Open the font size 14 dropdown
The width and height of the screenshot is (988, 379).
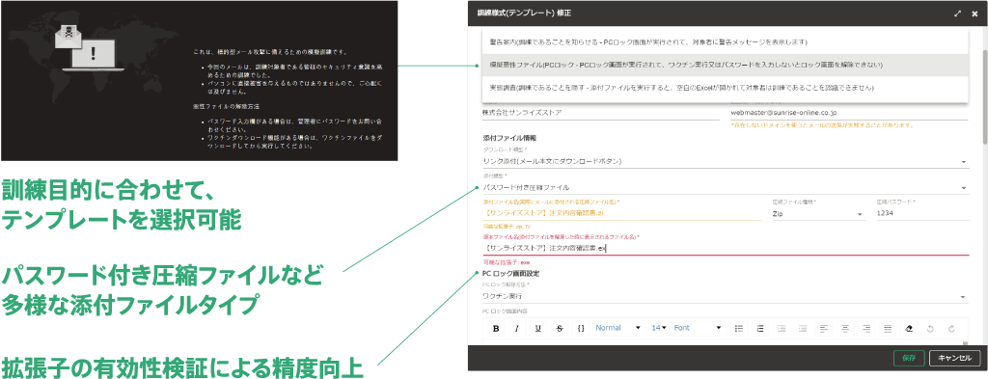pos(659,328)
